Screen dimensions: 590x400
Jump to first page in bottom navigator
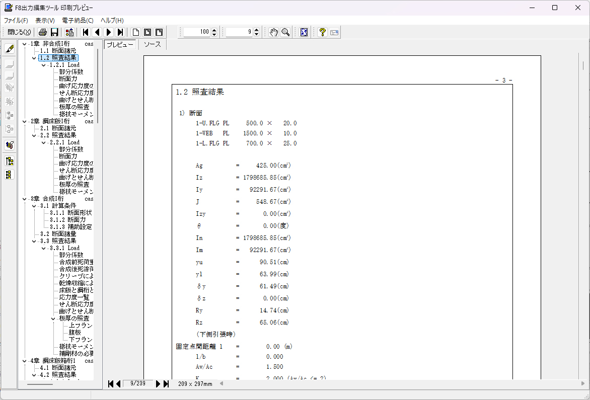coord(111,384)
